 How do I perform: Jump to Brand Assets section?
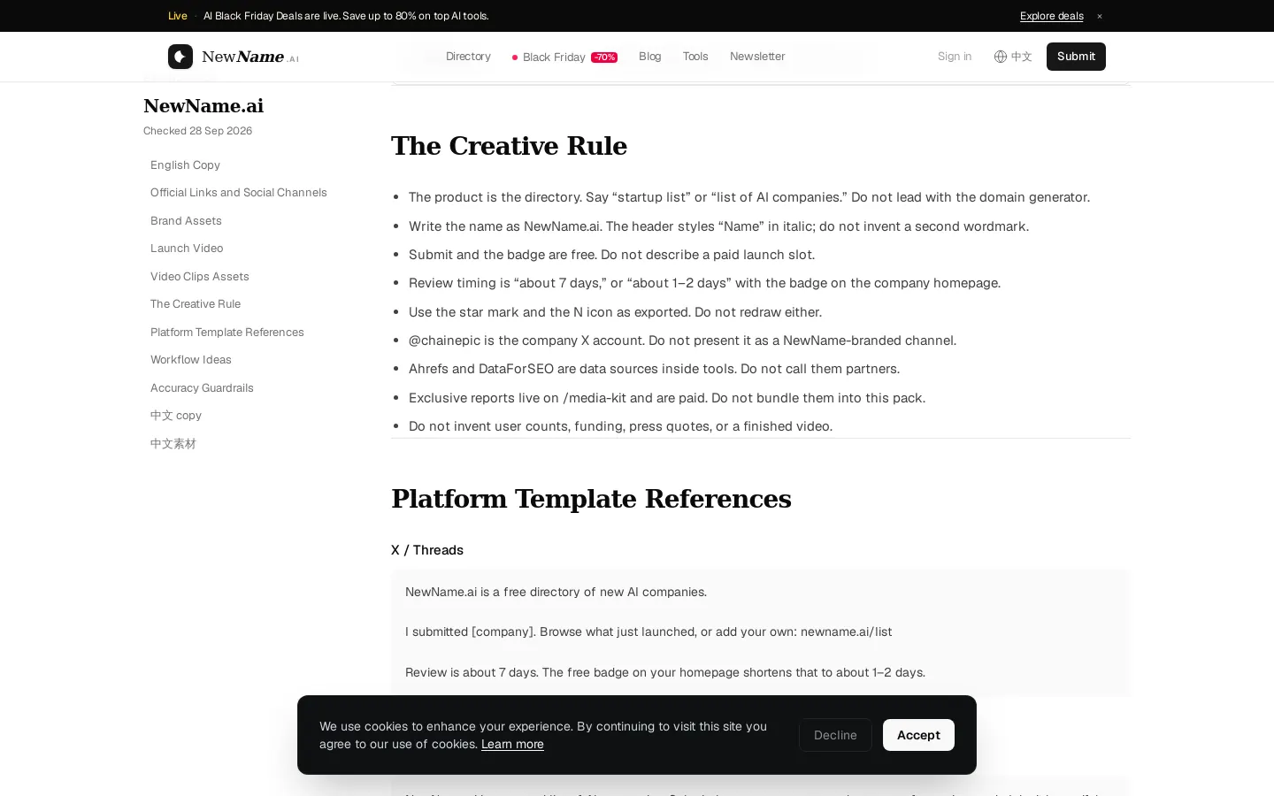(186, 221)
